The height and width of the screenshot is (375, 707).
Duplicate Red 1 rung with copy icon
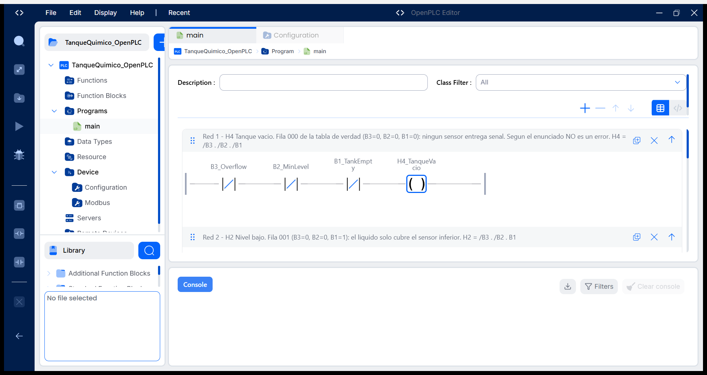[x=637, y=141]
